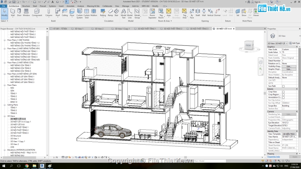Select the Stair tool
The width and height of the screenshot is (301, 169).
[x=116, y=13]
